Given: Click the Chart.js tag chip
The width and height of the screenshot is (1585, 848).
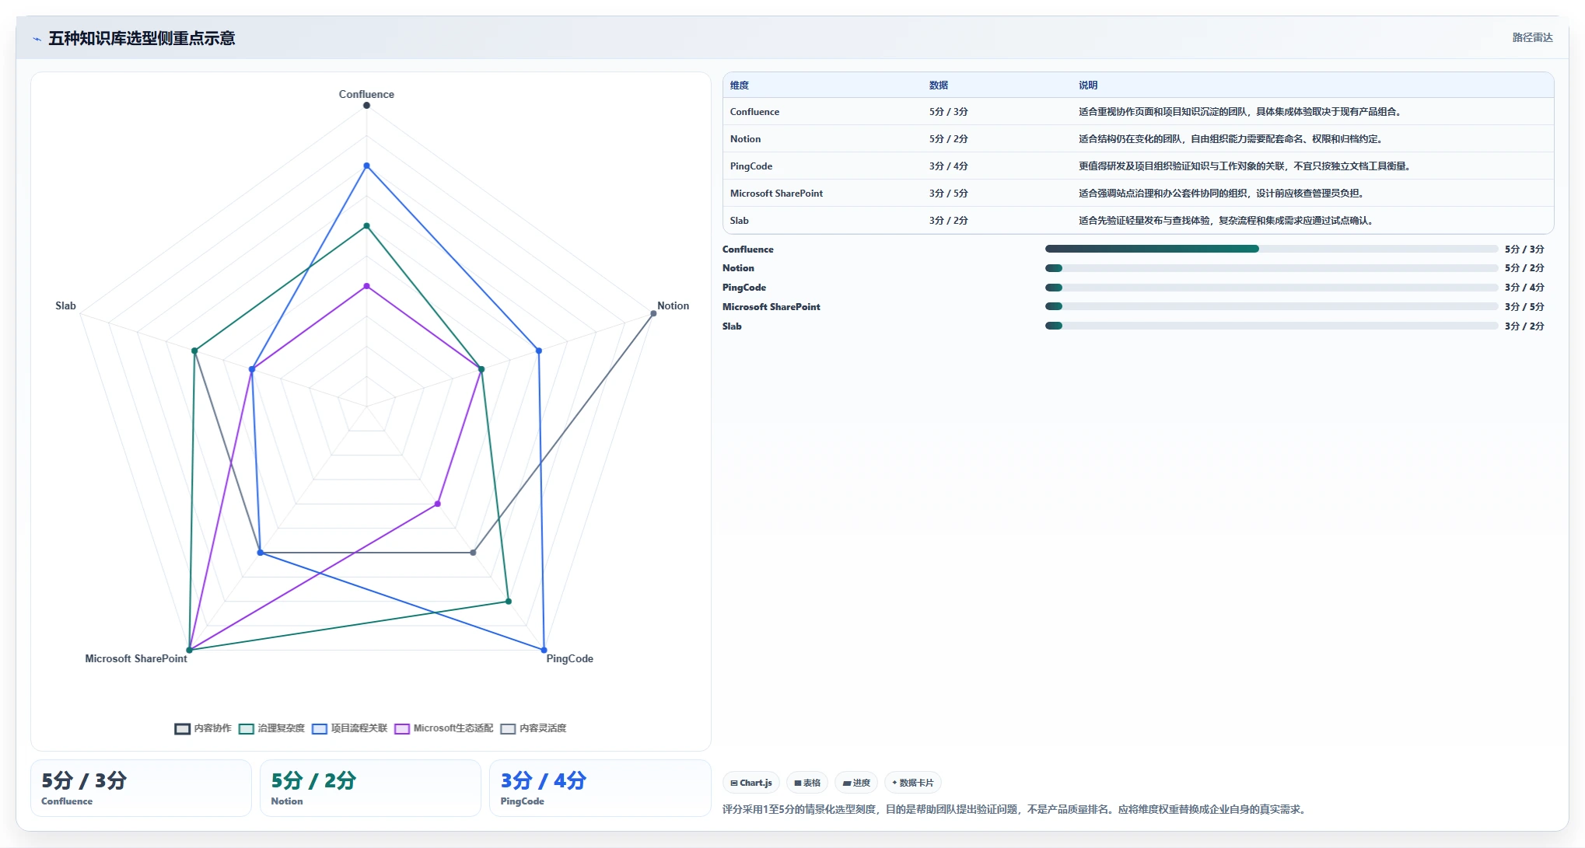Looking at the screenshot, I should (751, 783).
